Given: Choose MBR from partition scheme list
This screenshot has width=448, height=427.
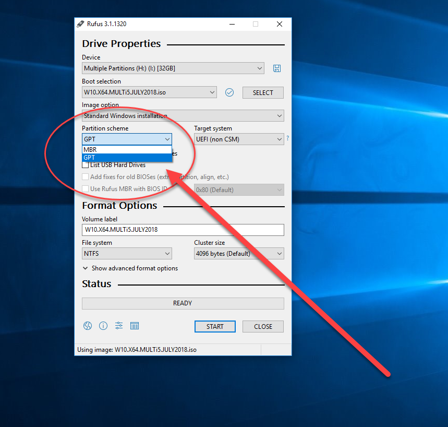Looking at the screenshot, I should click(x=127, y=150).
